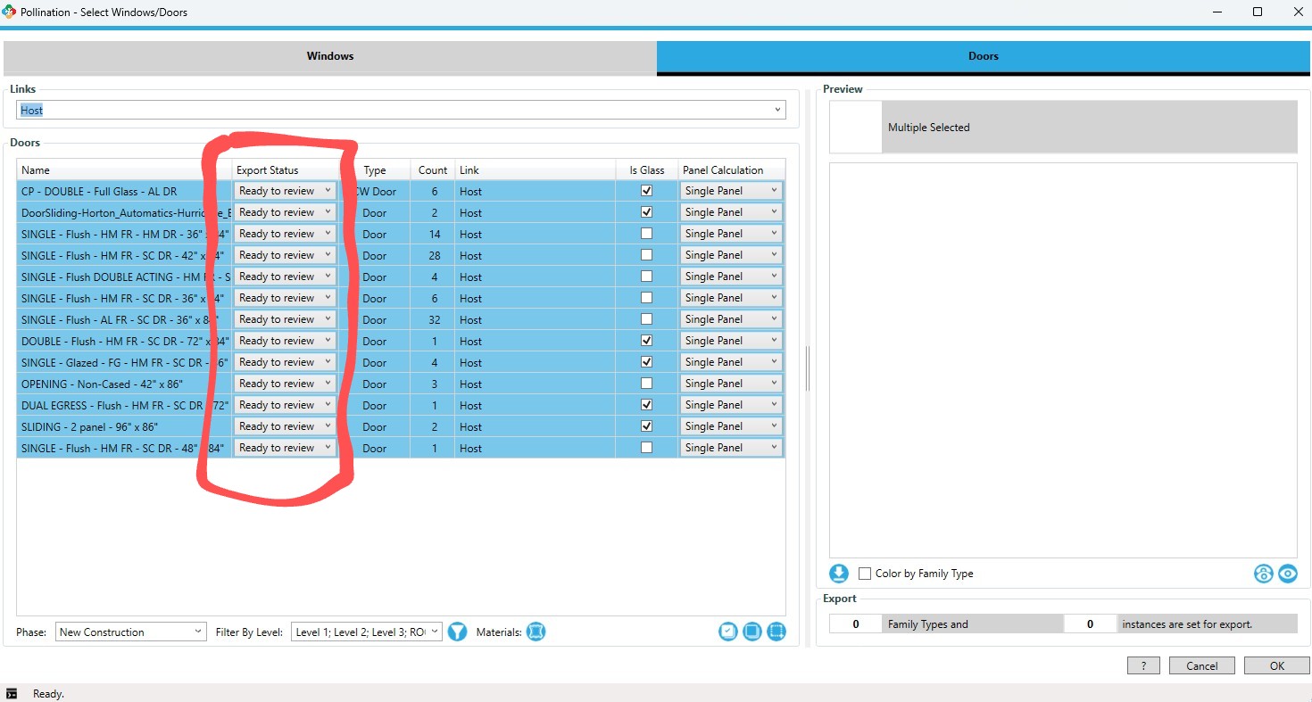
Task: Sort by the Count column header
Action: click(x=433, y=170)
